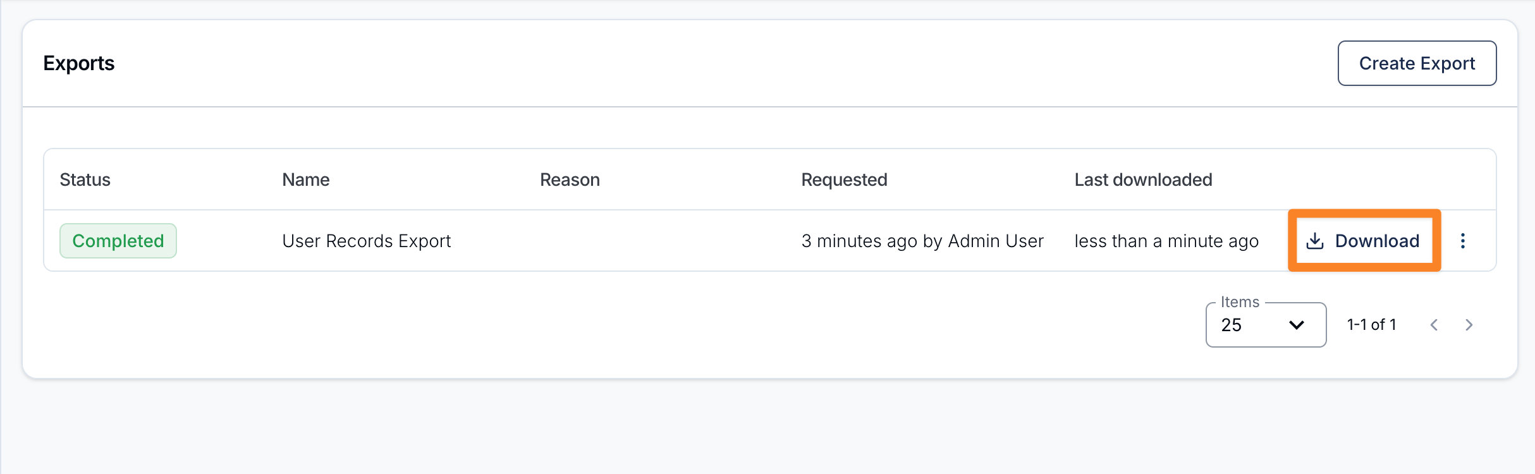The height and width of the screenshot is (474, 1535).
Task: Click the Requested column header
Action: click(x=844, y=180)
